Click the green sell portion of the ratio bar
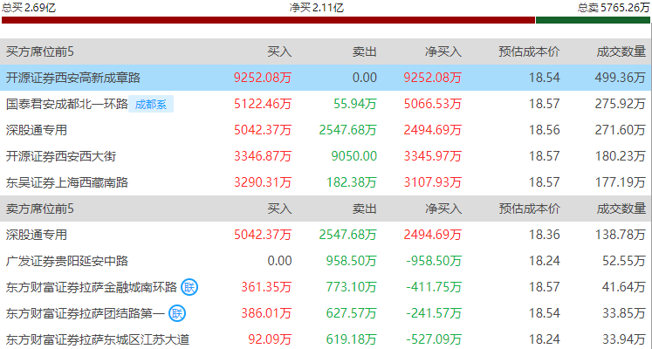This screenshot has width=652, height=349. [x=593, y=19]
